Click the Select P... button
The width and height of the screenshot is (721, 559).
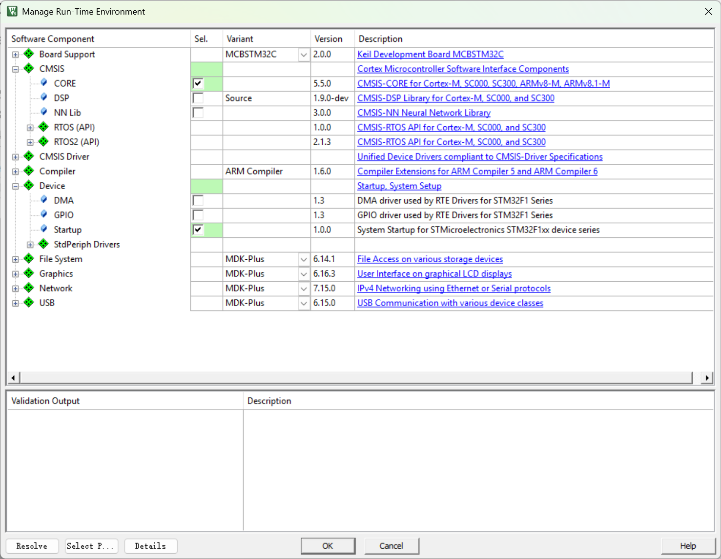(91, 546)
